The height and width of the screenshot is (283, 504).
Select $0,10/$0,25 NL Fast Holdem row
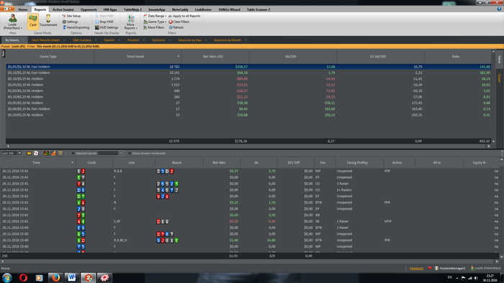(248, 73)
